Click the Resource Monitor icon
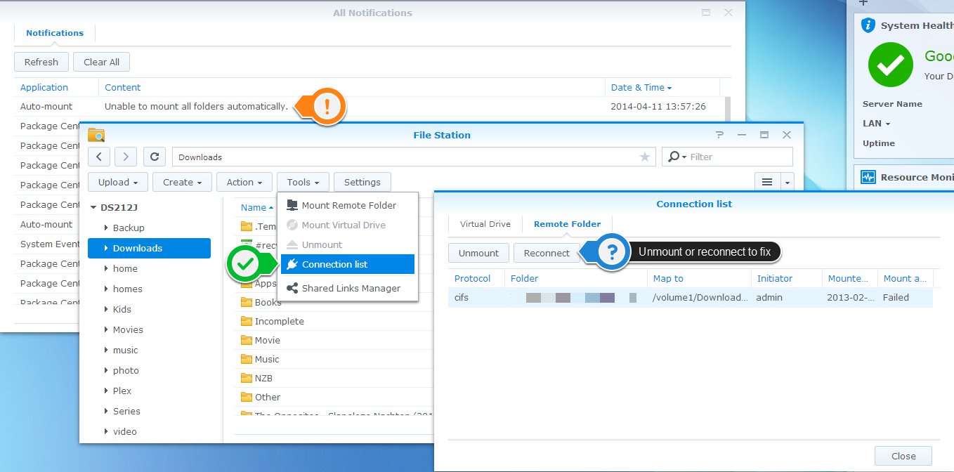The image size is (954, 472). [x=868, y=177]
